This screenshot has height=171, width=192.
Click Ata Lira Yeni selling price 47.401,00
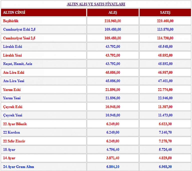165,81
